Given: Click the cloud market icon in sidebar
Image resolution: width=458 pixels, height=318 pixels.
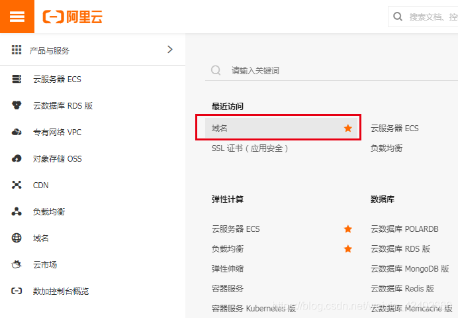Looking at the screenshot, I should pos(17,264).
